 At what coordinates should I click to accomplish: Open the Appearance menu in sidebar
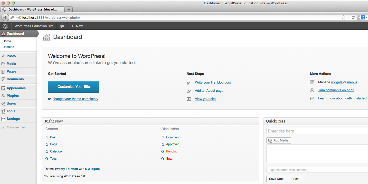click(x=16, y=88)
